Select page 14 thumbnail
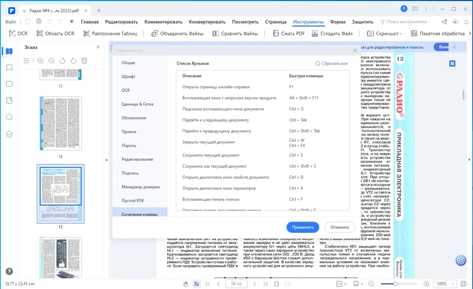 coord(61,124)
